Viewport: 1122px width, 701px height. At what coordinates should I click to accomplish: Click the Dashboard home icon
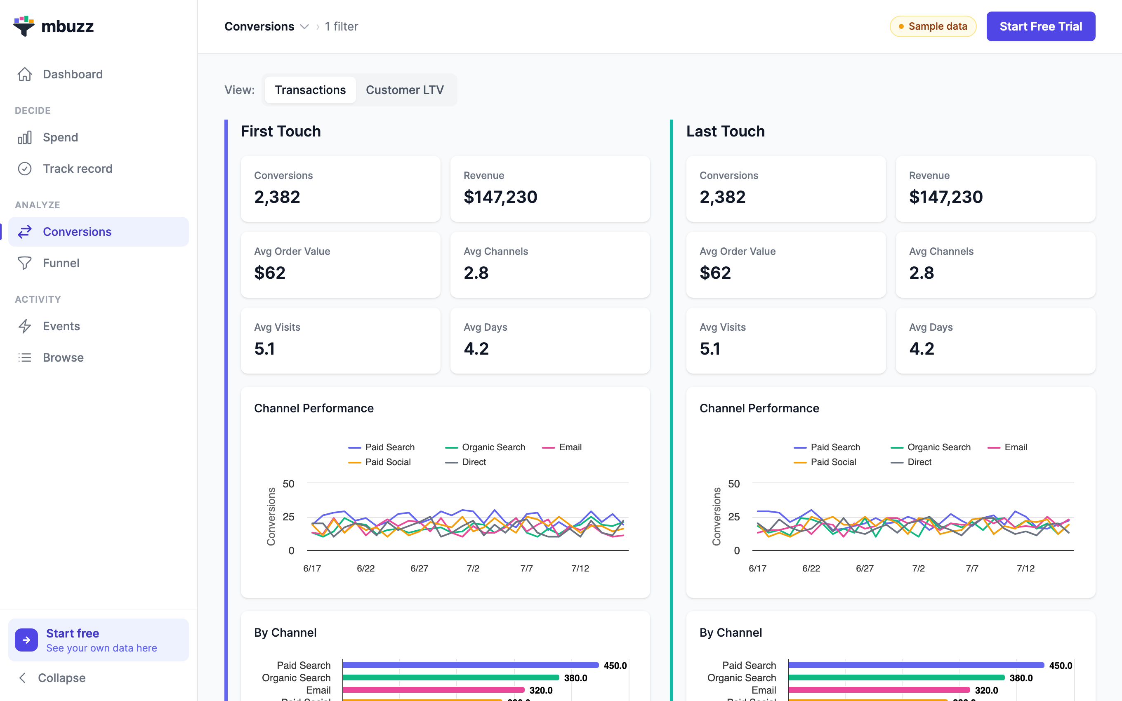tap(25, 74)
